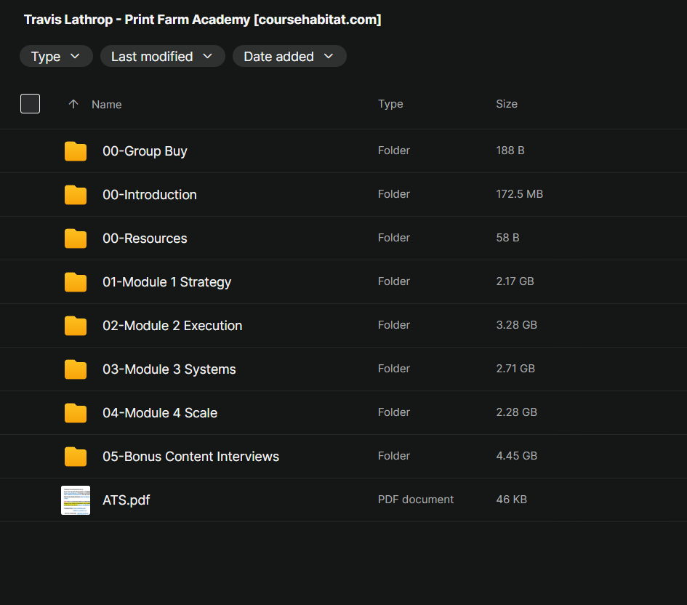The width and height of the screenshot is (687, 605).
Task: Click the sort direction arrow beside Name
Action: tap(73, 104)
